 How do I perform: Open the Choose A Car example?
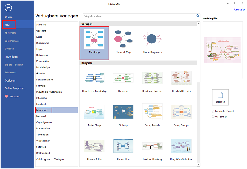click(x=94, y=146)
